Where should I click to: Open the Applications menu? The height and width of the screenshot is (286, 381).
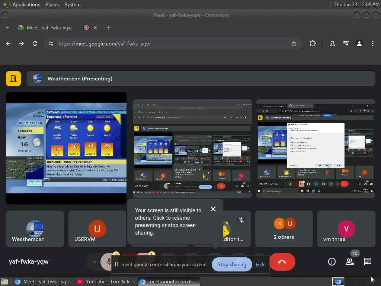coord(26,4)
